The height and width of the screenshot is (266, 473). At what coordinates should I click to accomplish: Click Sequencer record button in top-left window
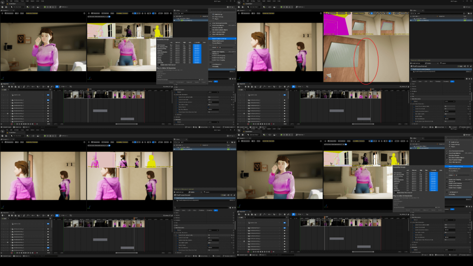tap(12, 124)
